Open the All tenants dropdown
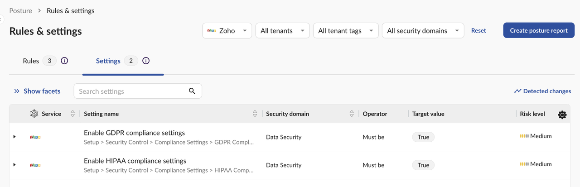This screenshot has width=580, height=187. point(282,31)
